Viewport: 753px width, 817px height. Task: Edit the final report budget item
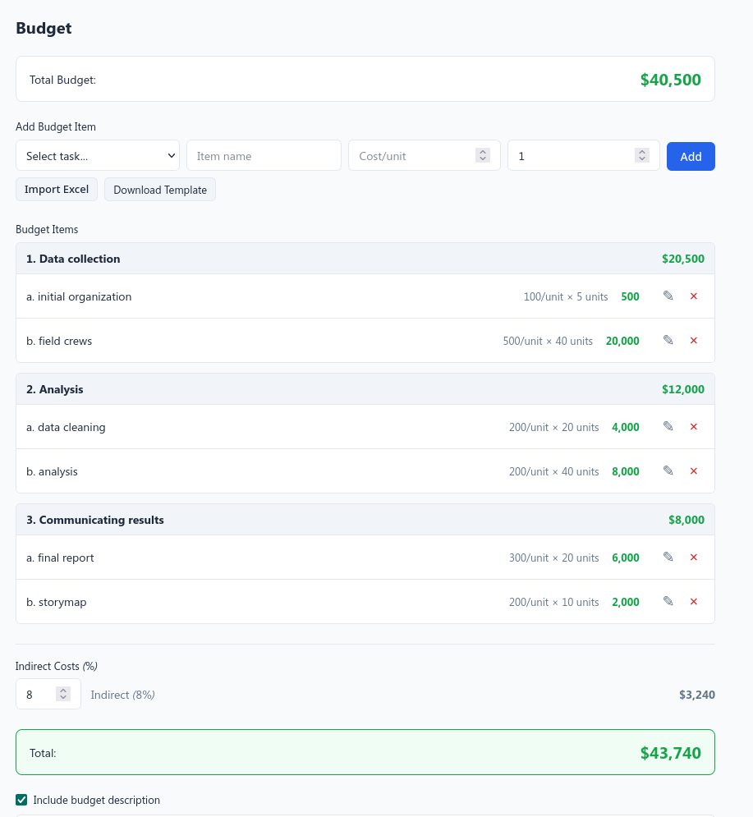[x=668, y=557]
